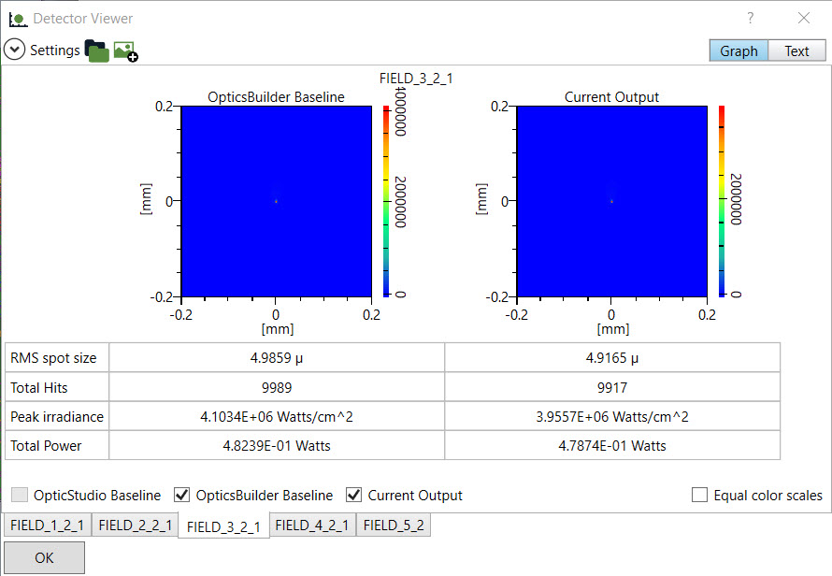Expand the Settings chevron
This screenshot has width=832, height=576.
click(14, 50)
